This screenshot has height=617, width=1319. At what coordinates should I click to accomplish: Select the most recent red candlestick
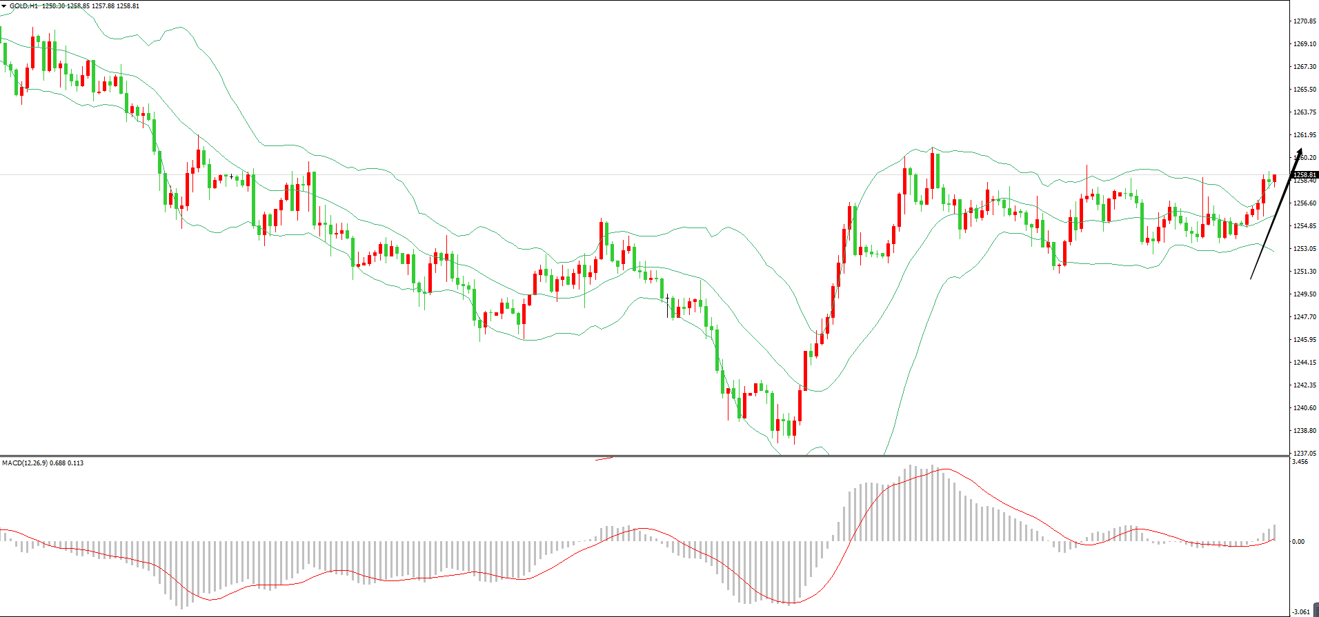1274,179
